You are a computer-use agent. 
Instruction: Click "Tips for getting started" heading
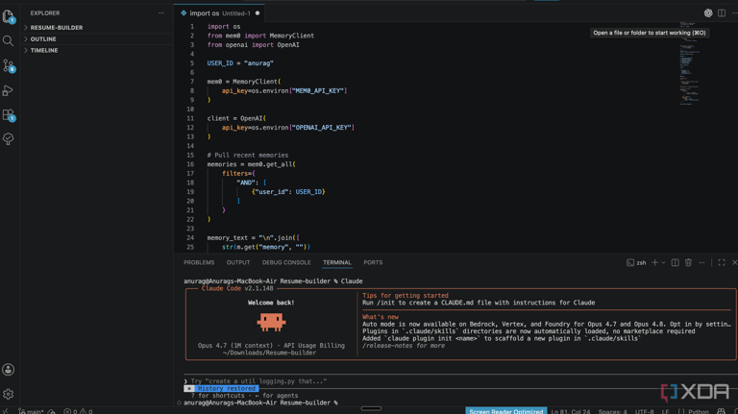[406, 296]
